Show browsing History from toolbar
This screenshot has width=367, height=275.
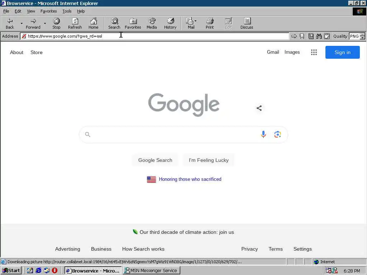170,23
